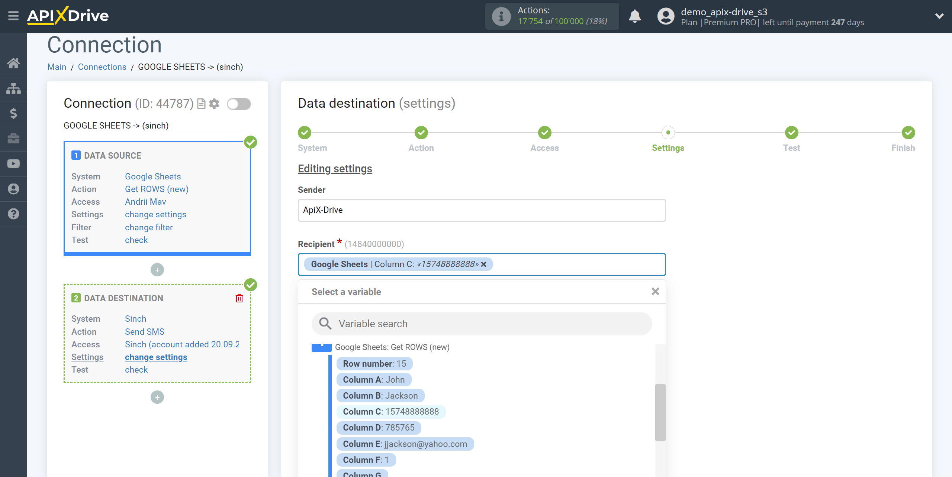
Task: Click check in Data Destination block
Action: [136, 370]
